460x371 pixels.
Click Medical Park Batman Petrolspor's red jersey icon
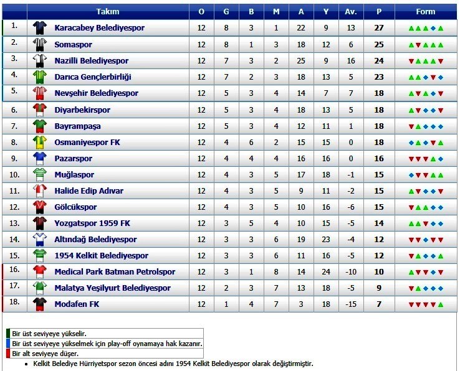coord(40,271)
